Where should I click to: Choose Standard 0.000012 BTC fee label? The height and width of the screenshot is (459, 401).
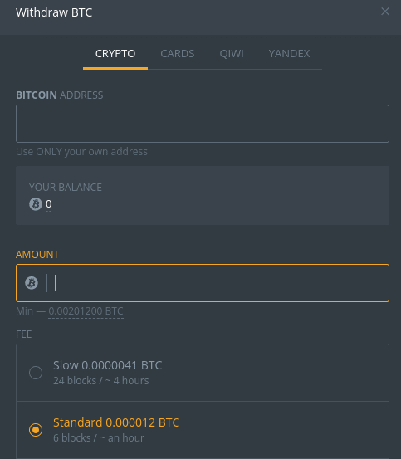click(x=116, y=422)
